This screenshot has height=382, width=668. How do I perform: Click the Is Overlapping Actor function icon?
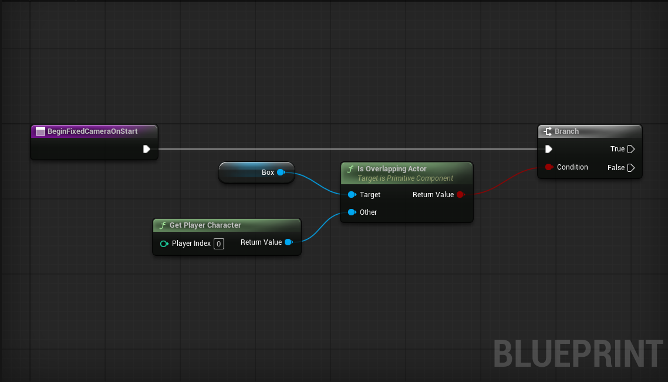[350, 169]
